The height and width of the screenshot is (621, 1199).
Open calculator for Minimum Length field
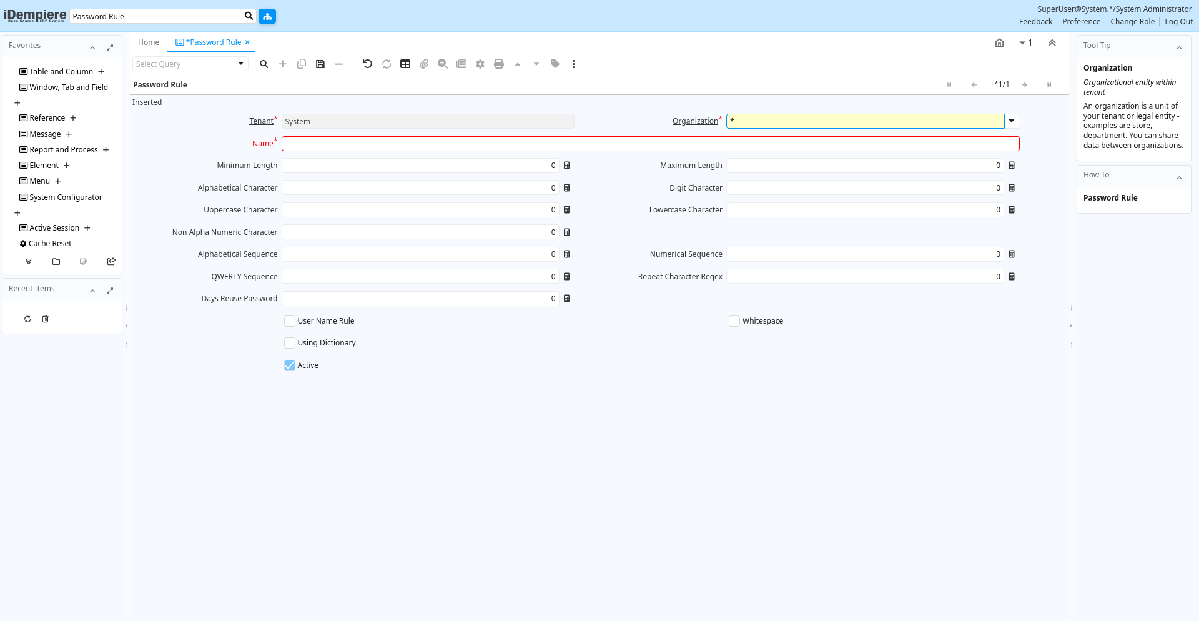(x=567, y=166)
